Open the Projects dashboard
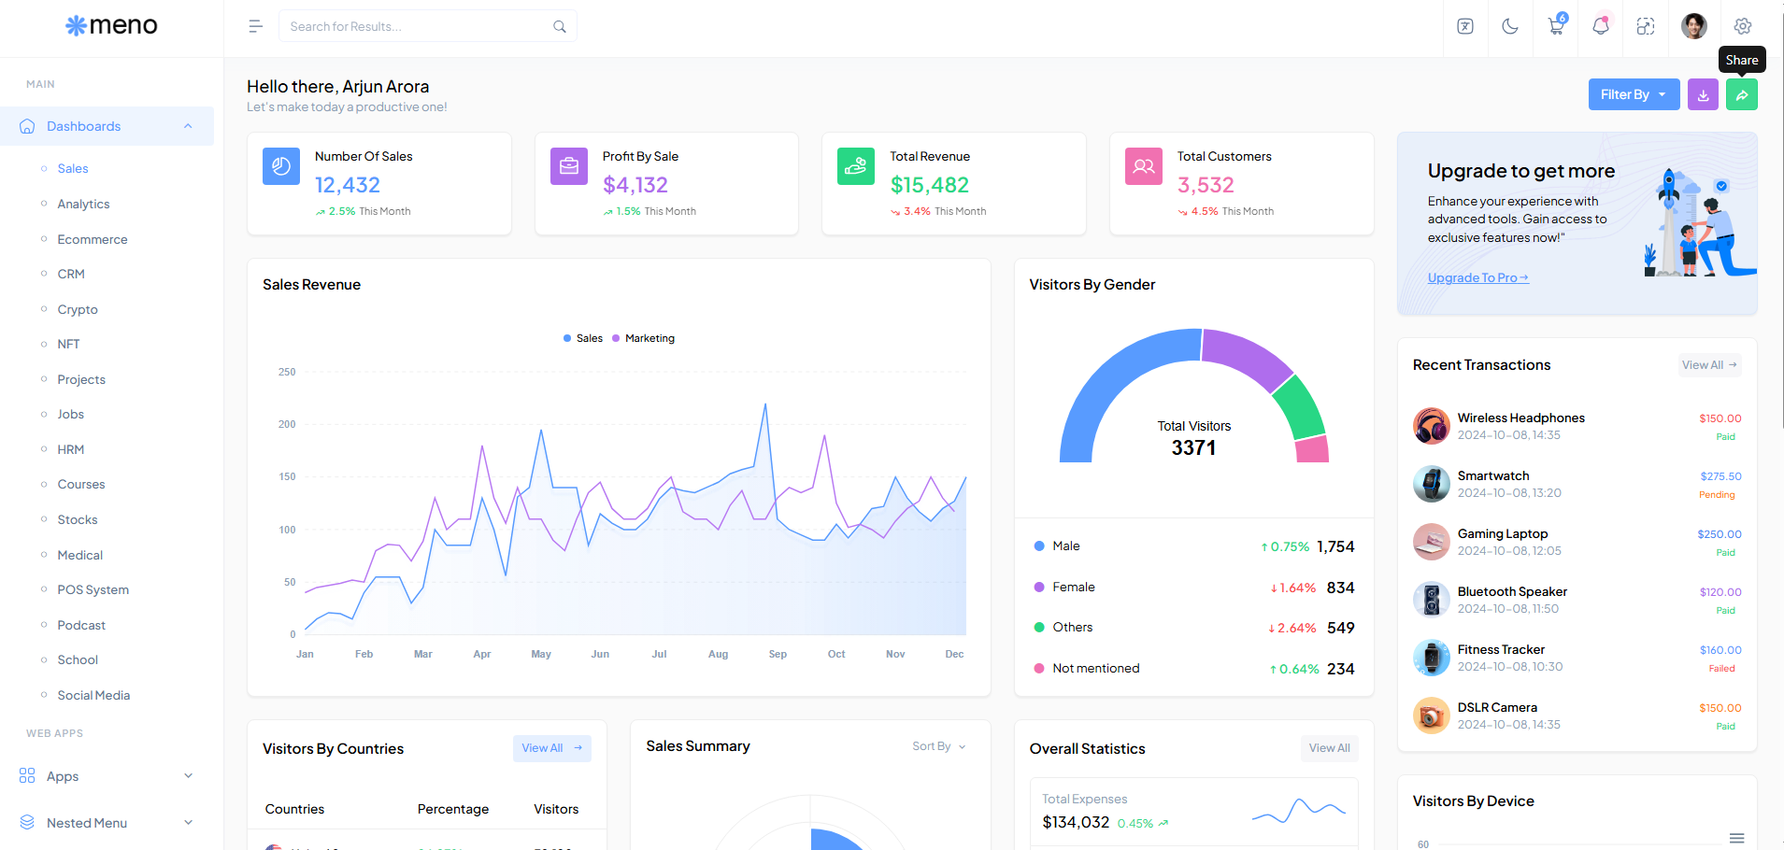This screenshot has width=1784, height=850. tap(81, 379)
